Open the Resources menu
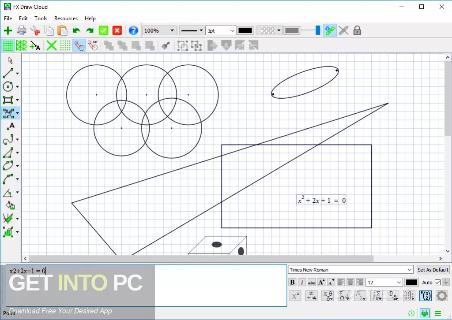This screenshot has height=320, width=452. 66,19
